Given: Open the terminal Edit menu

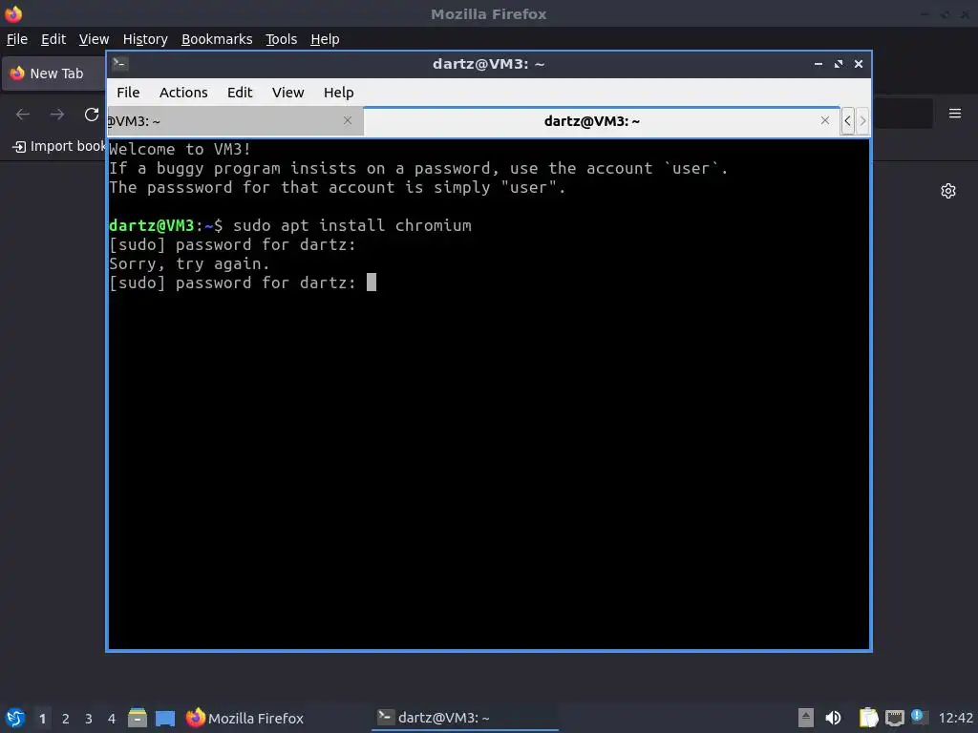Looking at the screenshot, I should tap(240, 93).
